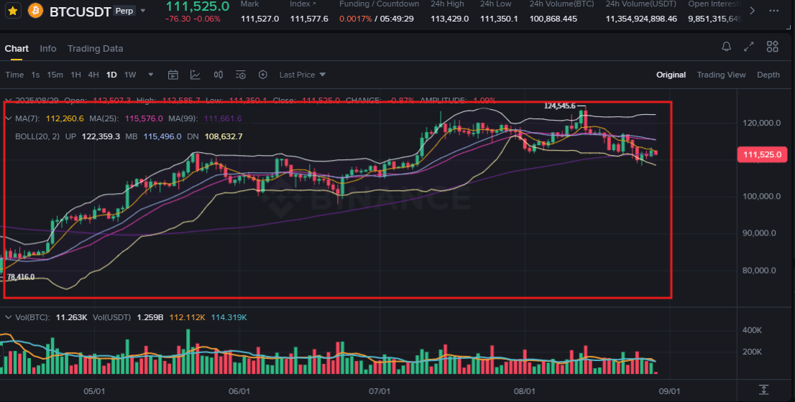
Task: Select the 1s interval
Action: tap(35, 75)
